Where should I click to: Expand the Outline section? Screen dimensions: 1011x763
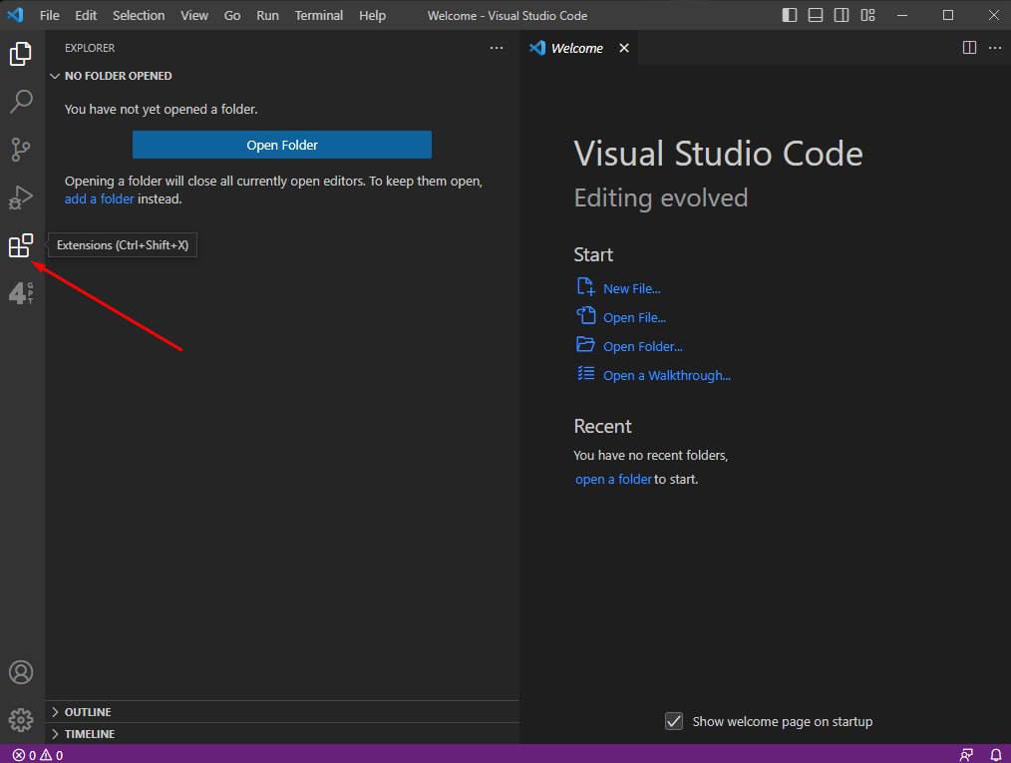[55, 712]
